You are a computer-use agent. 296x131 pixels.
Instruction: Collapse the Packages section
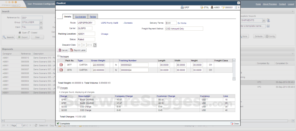[x=58, y=56]
